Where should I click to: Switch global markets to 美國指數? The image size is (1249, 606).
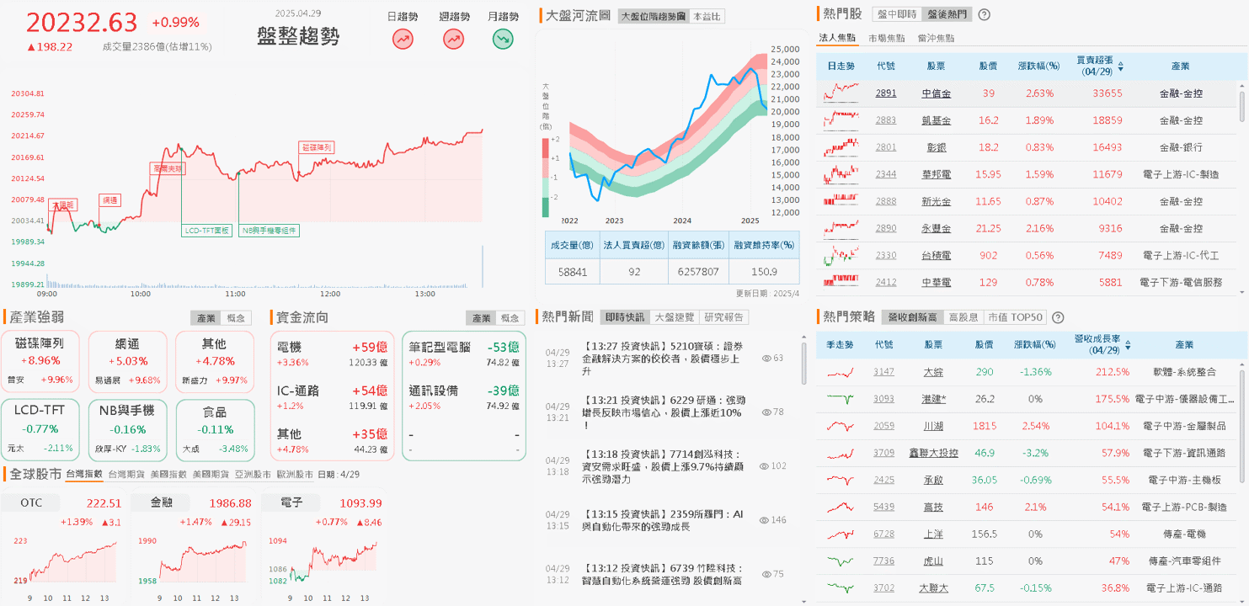(x=168, y=474)
